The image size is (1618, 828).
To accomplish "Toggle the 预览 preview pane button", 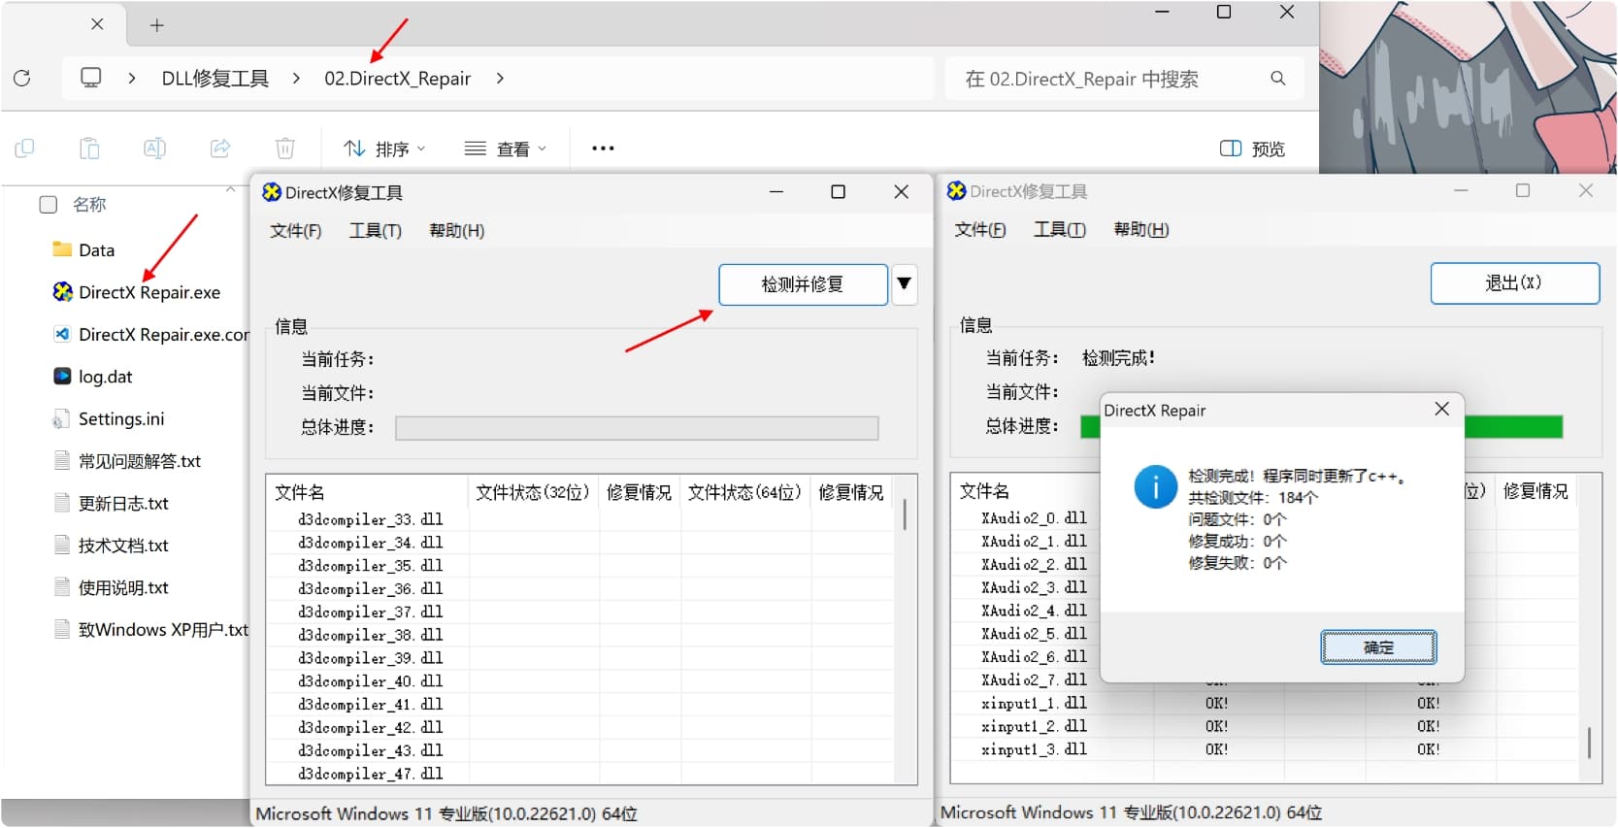I will pyautogui.click(x=1252, y=149).
